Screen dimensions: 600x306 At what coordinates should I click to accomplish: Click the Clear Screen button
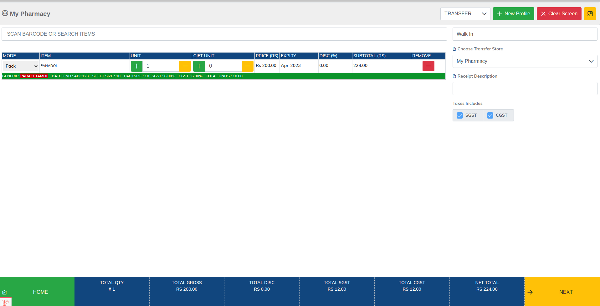coord(559,14)
